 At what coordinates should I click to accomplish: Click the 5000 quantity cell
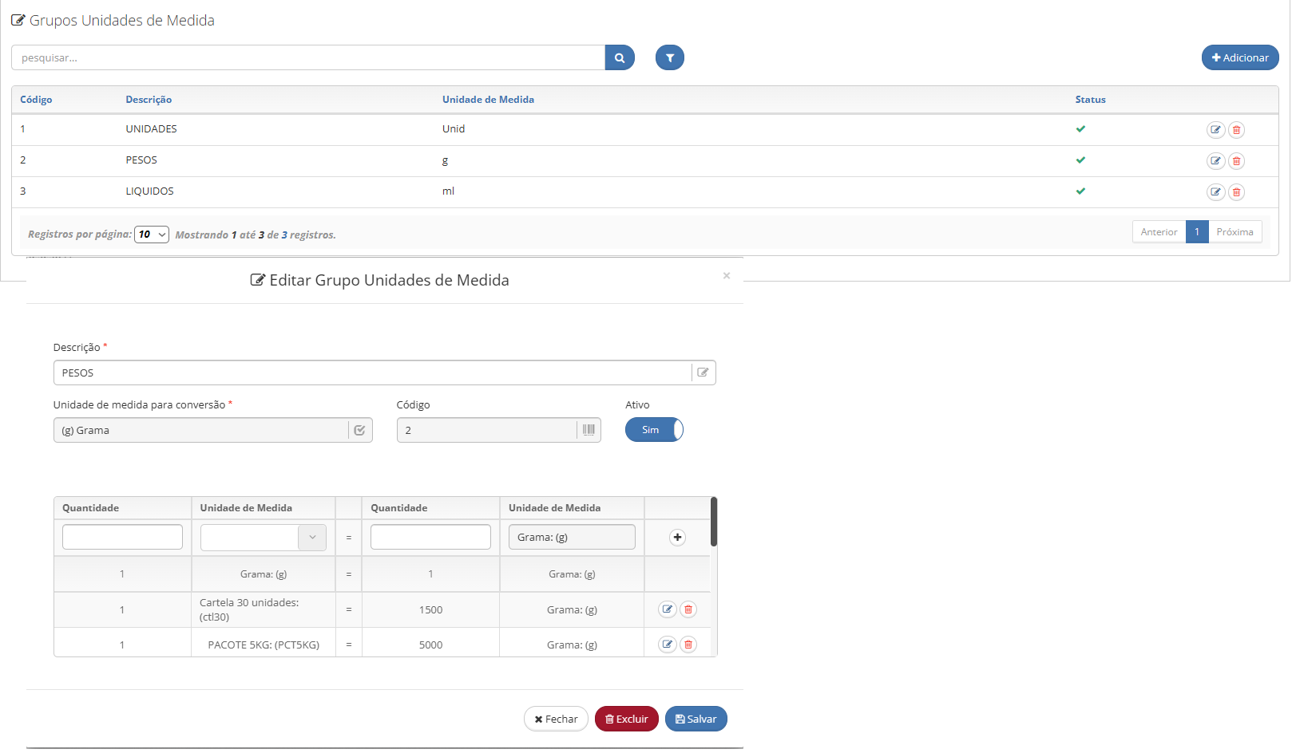430,645
